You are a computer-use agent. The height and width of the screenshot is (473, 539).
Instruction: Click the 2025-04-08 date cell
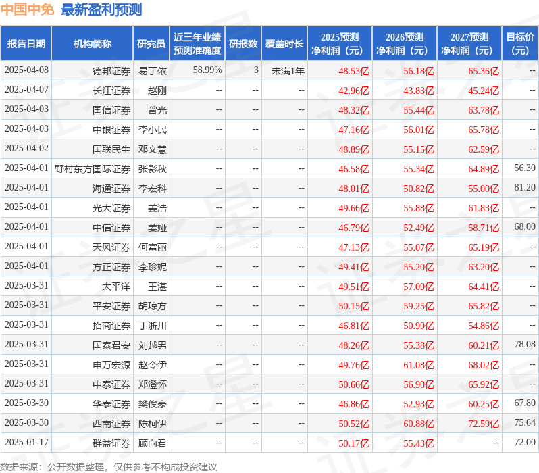click(x=26, y=70)
